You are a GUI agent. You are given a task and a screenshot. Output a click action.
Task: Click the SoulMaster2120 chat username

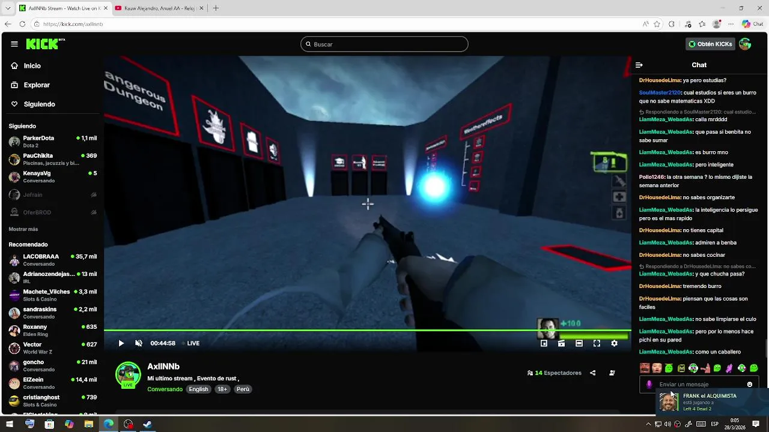pos(660,93)
